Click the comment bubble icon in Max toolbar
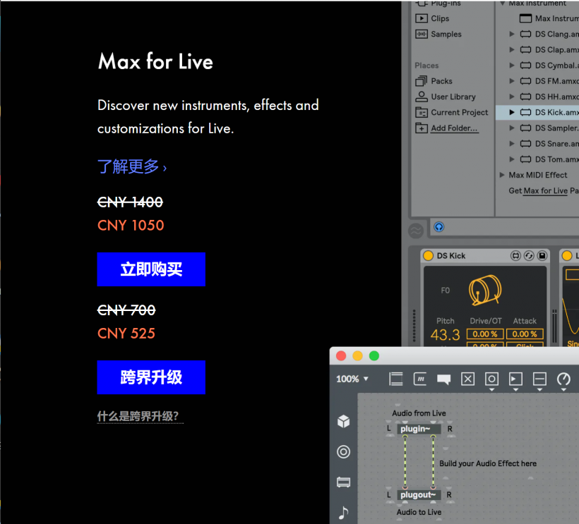579x524 pixels. tap(444, 379)
